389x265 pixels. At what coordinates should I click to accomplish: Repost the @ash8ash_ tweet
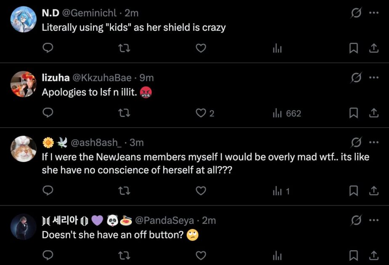[124, 191]
